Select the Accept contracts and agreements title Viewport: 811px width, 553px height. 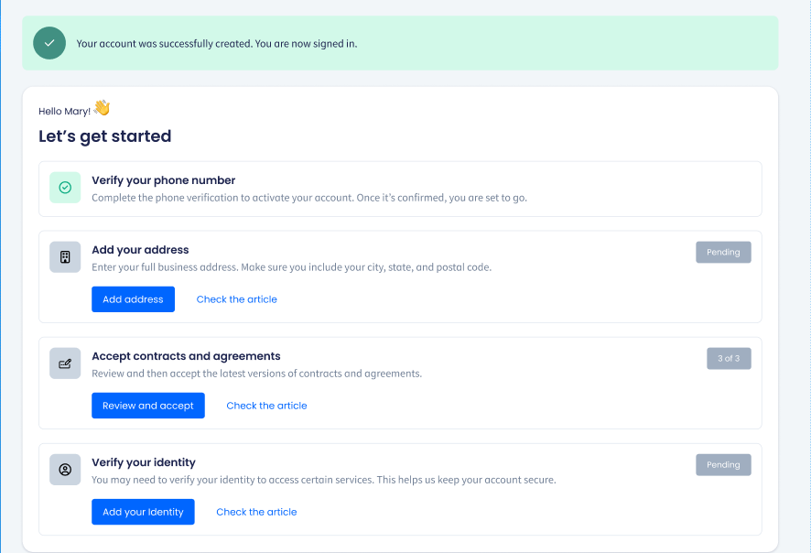coord(188,355)
